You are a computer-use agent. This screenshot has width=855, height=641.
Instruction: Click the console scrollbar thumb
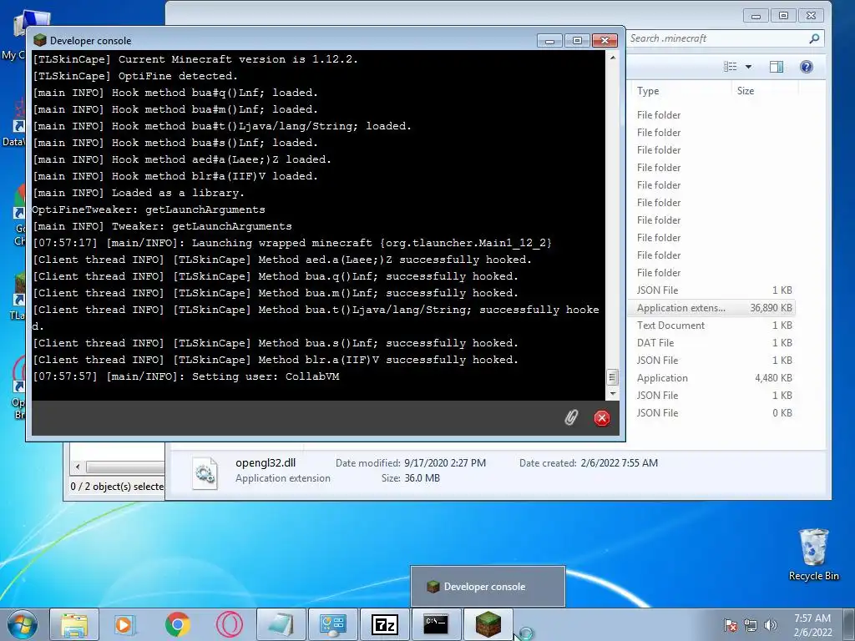click(x=612, y=377)
